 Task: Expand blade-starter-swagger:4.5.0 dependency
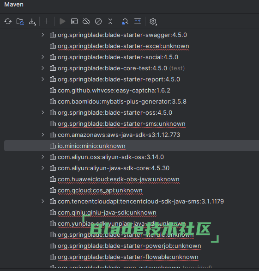pos(43,35)
